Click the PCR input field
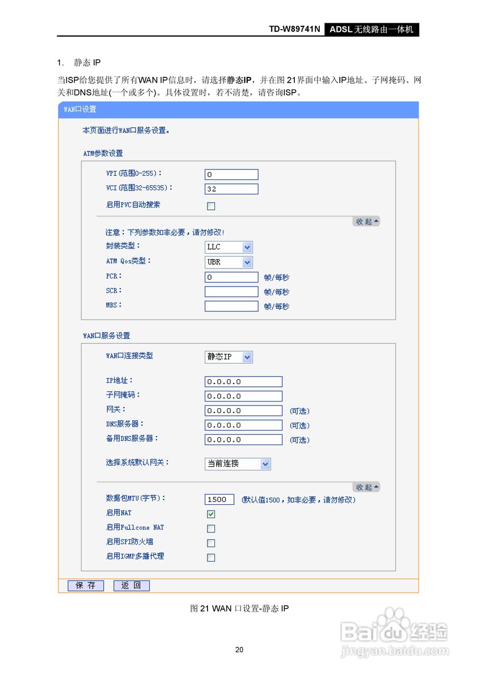This screenshot has height=678, width=479. pos(231,277)
